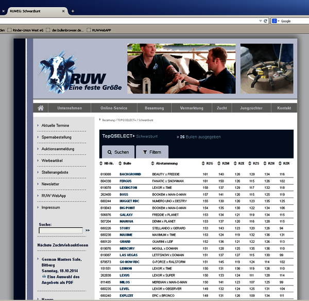
Task: Reload page with refresh arrow icon
Action: [265, 21]
